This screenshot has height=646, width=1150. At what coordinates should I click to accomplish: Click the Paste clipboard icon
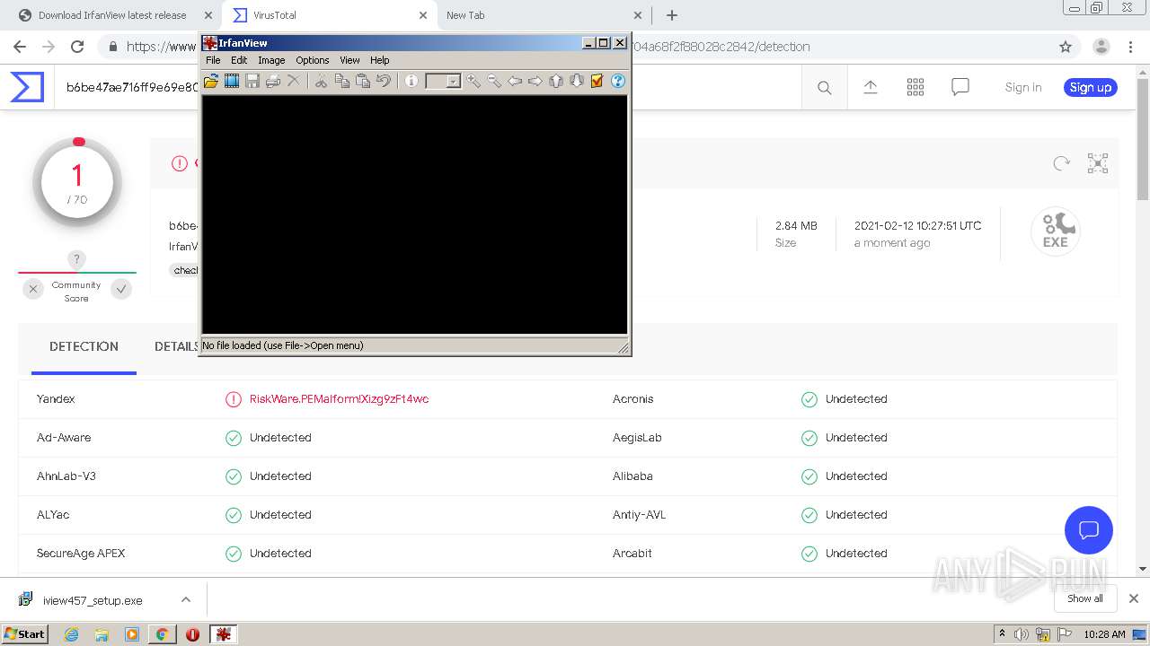pos(363,81)
